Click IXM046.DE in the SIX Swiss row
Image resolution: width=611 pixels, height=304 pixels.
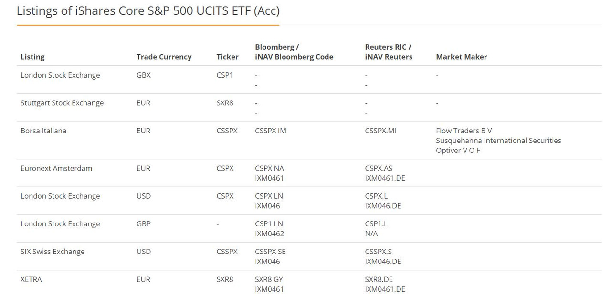(383, 262)
